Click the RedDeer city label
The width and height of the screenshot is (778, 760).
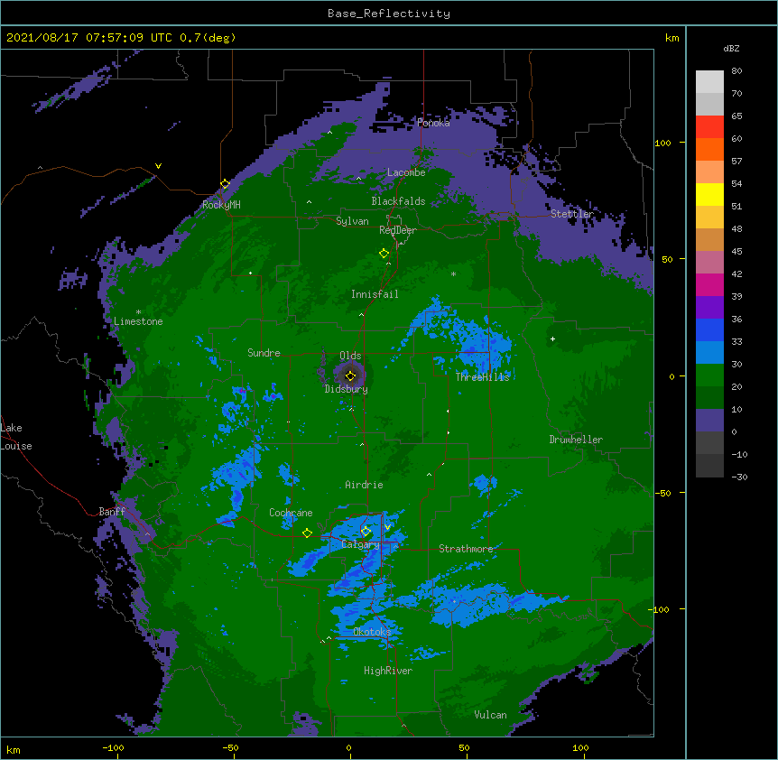coord(398,230)
